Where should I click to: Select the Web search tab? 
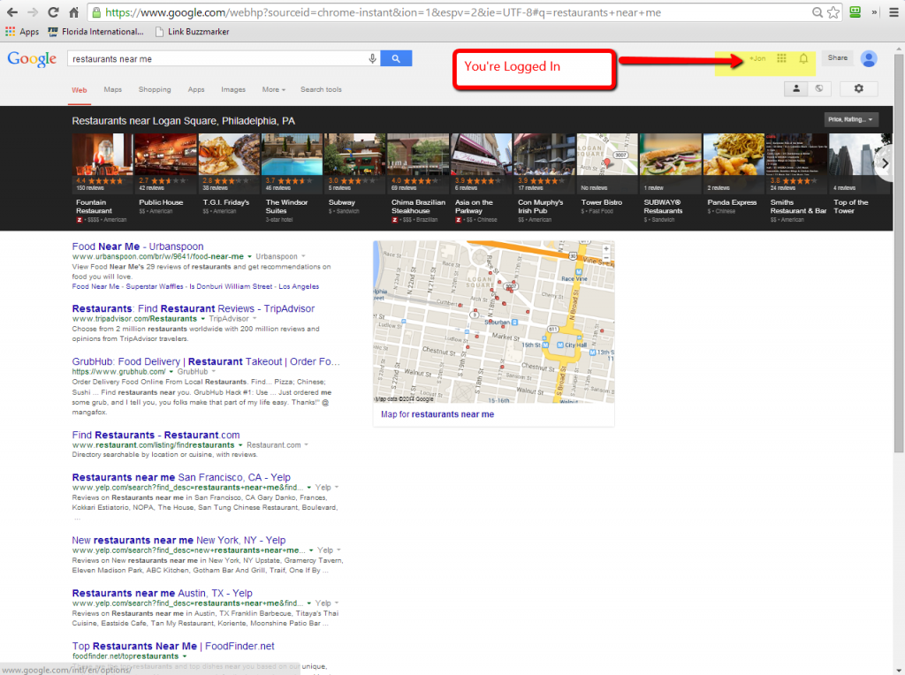[x=79, y=90]
